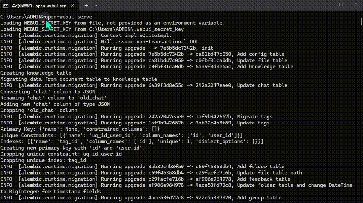Click the 'Unique Constraints' output line
The width and height of the screenshot is (363, 203).
coord(121,135)
